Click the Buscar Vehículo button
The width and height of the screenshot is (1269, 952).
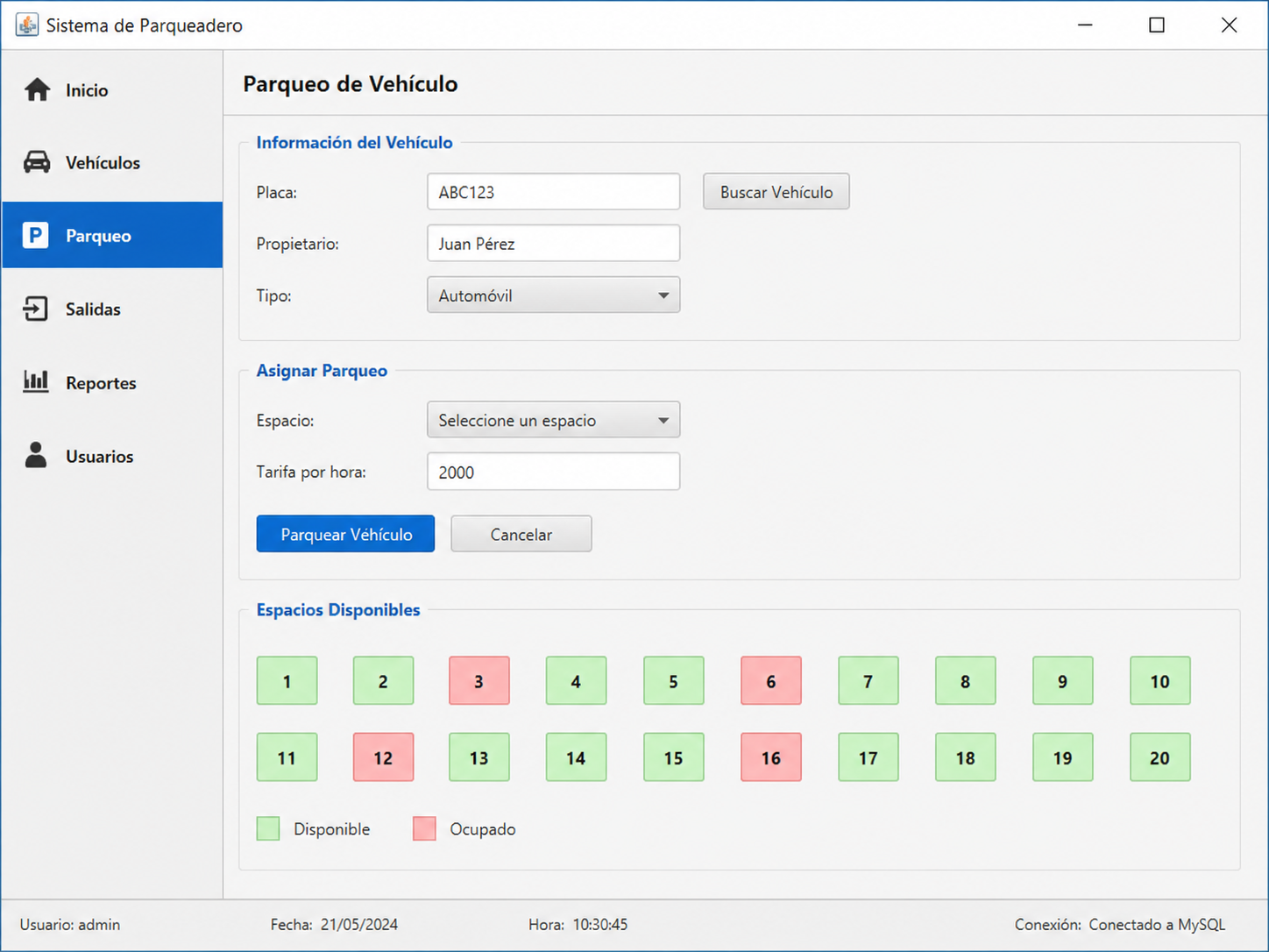(x=776, y=192)
